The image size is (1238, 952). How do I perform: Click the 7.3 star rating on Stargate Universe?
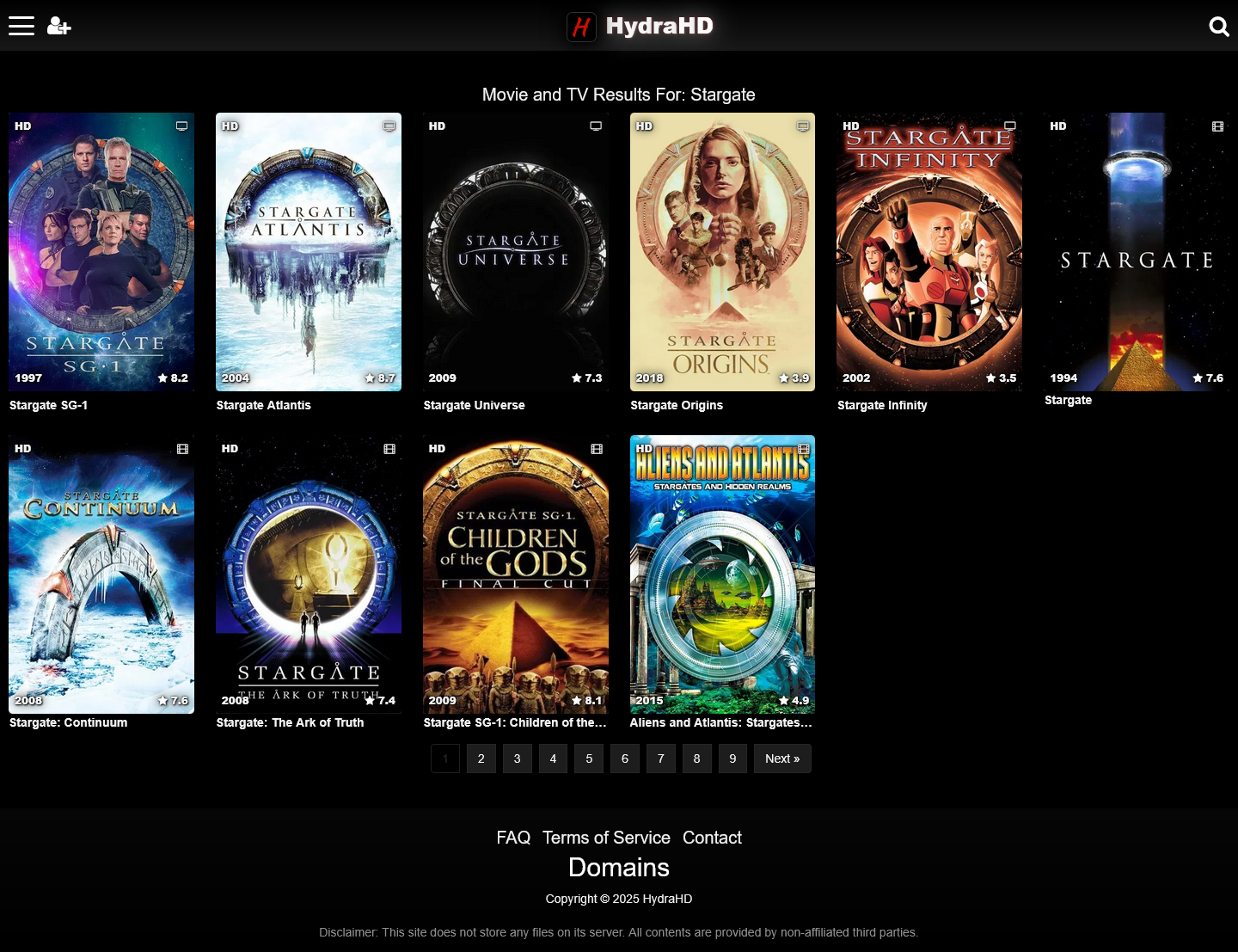[587, 378]
